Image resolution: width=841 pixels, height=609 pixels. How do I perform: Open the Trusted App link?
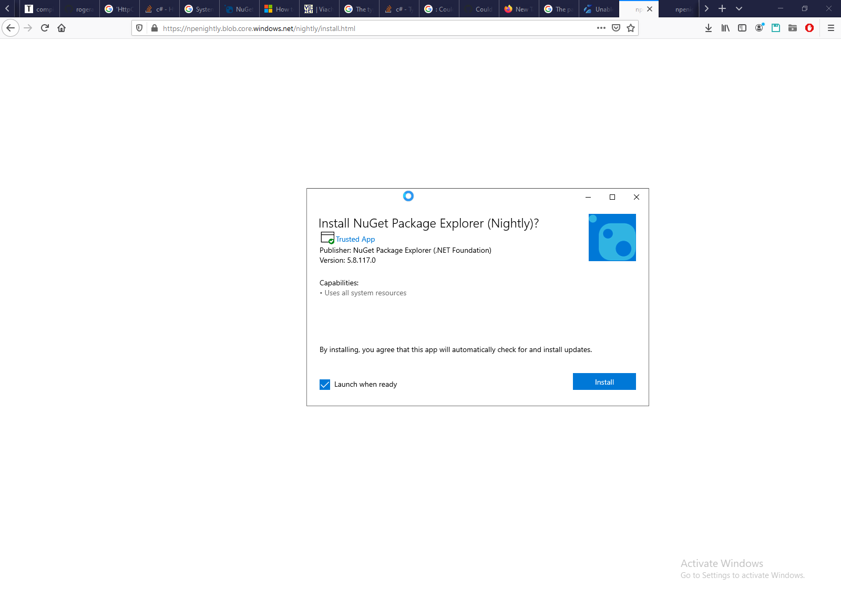pos(355,239)
